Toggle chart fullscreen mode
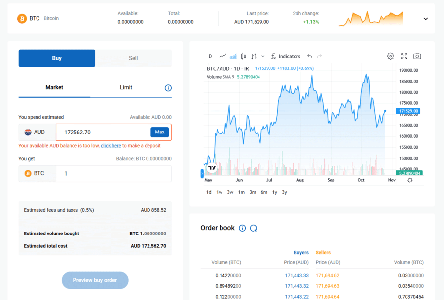This screenshot has height=300, width=444. click(404, 56)
